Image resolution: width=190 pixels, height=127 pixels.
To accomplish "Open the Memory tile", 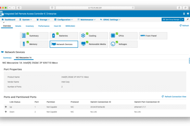I will coord(34,44).
